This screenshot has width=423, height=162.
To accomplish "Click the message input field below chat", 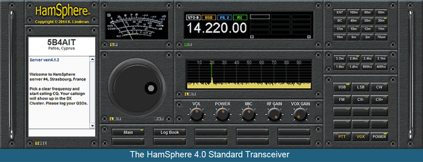I will point(62,133).
